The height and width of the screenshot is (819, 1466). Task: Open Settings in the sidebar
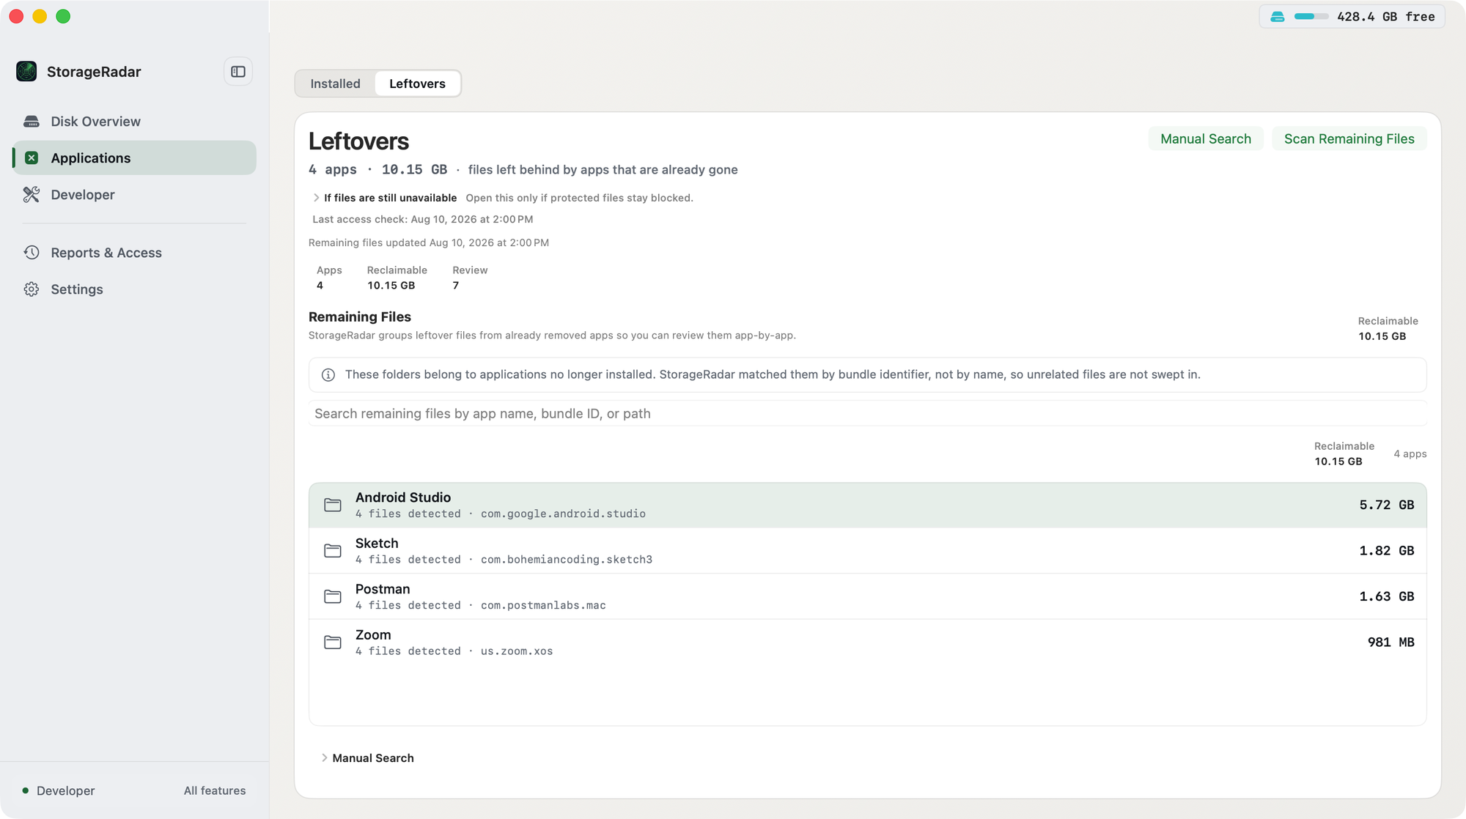pyautogui.click(x=134, y=289)
